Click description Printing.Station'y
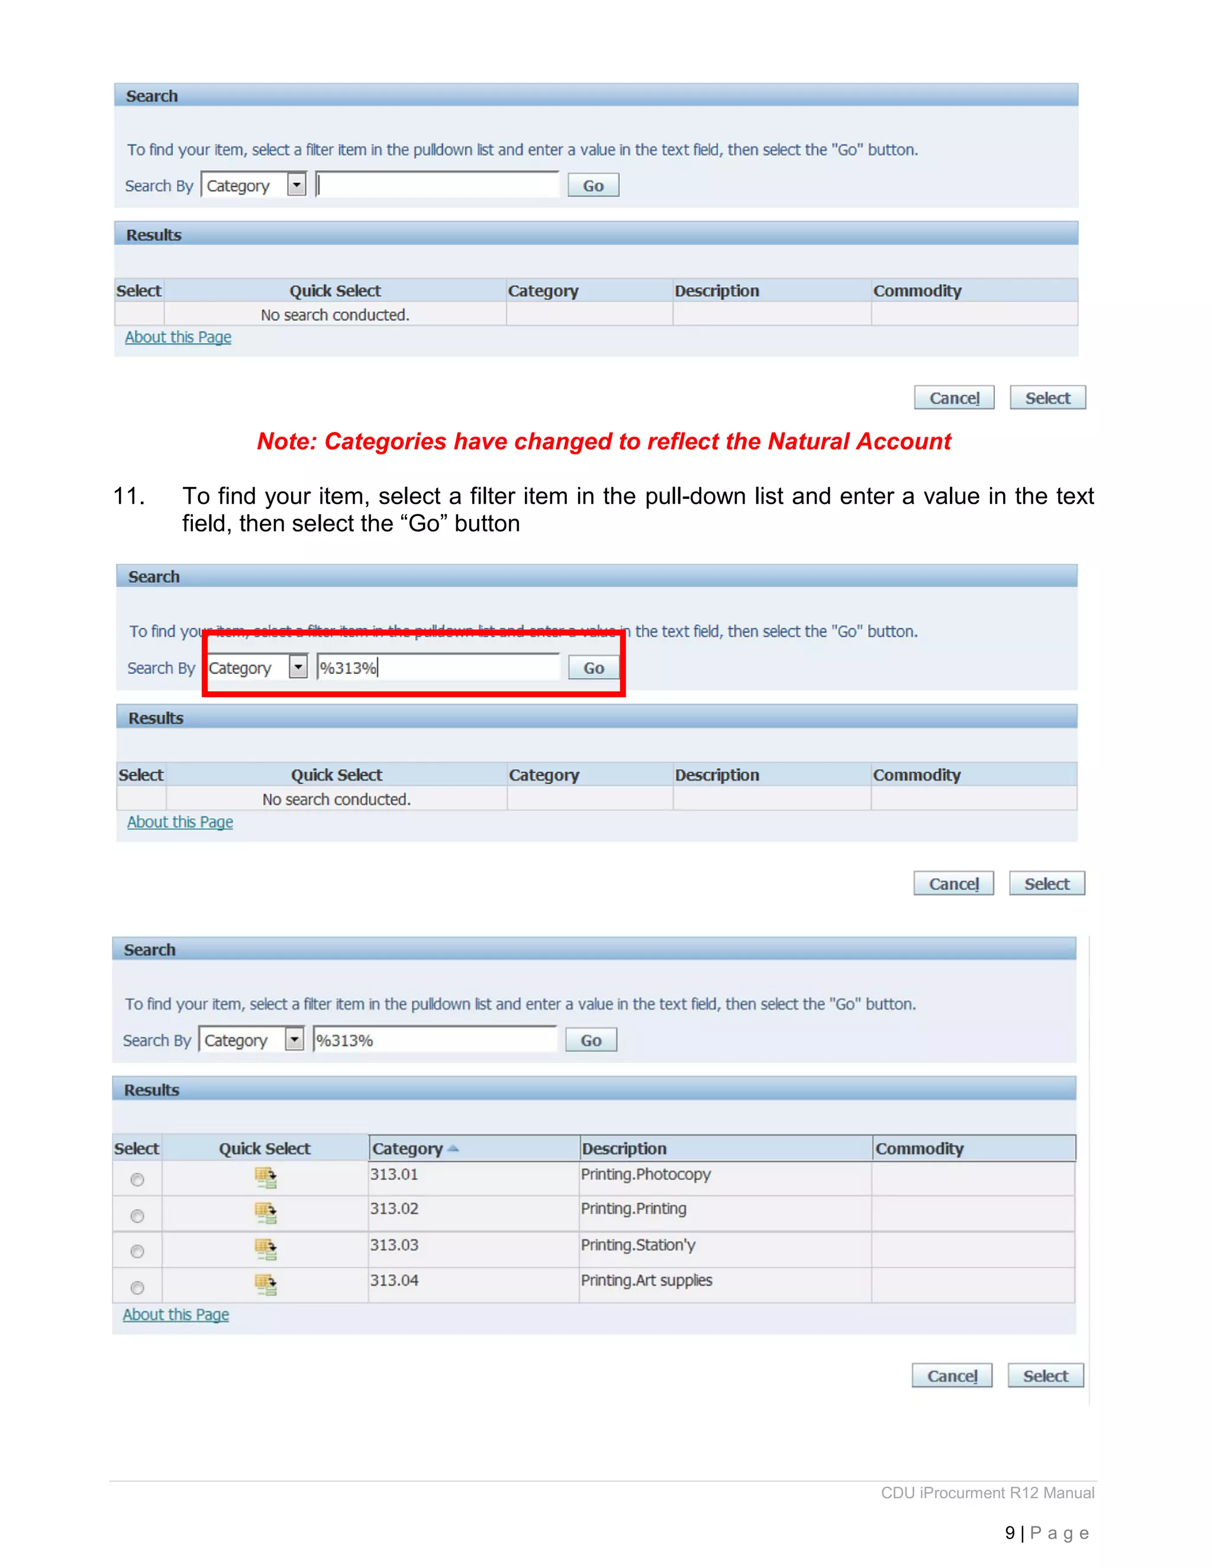Image resolution: width=1212 pixels, height=1568 pixels. coord(639,1244)
